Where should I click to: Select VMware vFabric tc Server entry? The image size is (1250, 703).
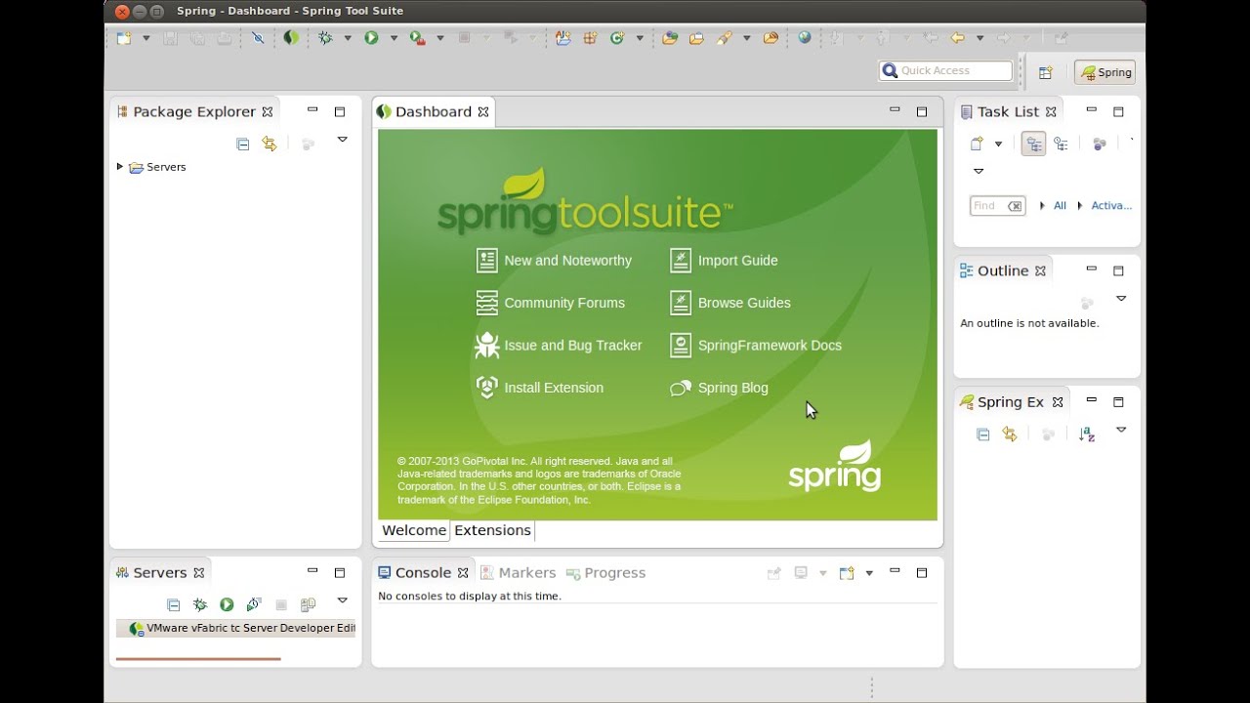(x=236, y=629)
